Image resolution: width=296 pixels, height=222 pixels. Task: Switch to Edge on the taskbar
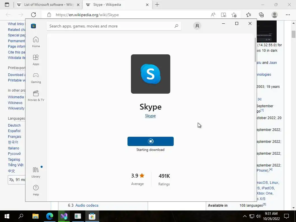50,216
